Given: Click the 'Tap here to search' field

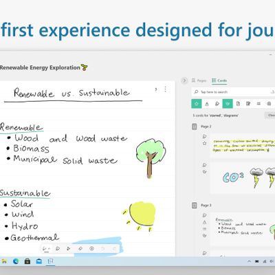Looking at the screenshot, I should point(233,92).
